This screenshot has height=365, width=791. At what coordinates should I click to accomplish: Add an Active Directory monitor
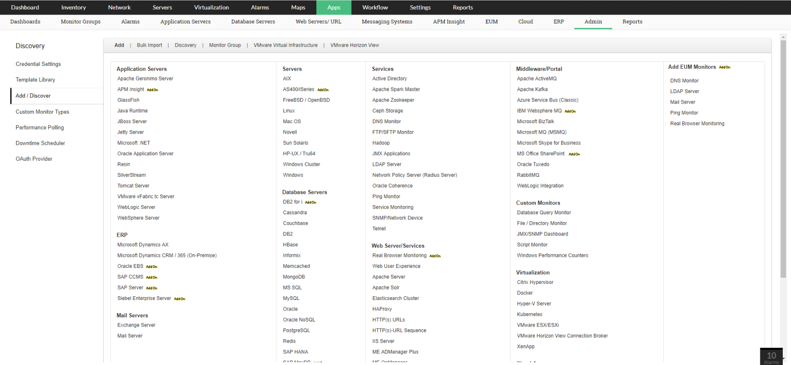click(390, 79)
